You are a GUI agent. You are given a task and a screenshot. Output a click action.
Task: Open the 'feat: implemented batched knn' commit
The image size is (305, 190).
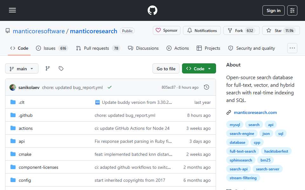pyautogui.click(x=133, y=154)
